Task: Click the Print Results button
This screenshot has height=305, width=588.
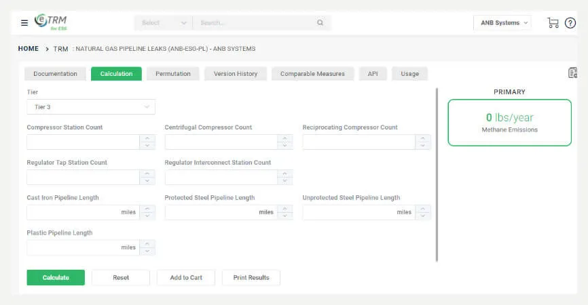Action: pyautogui.click(x=251, y=278)
